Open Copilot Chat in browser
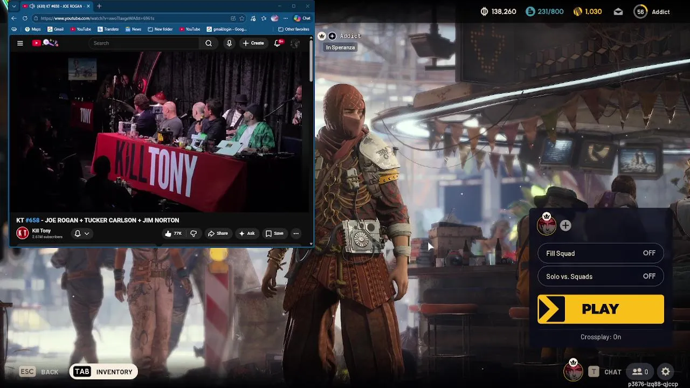 (302, 18)
